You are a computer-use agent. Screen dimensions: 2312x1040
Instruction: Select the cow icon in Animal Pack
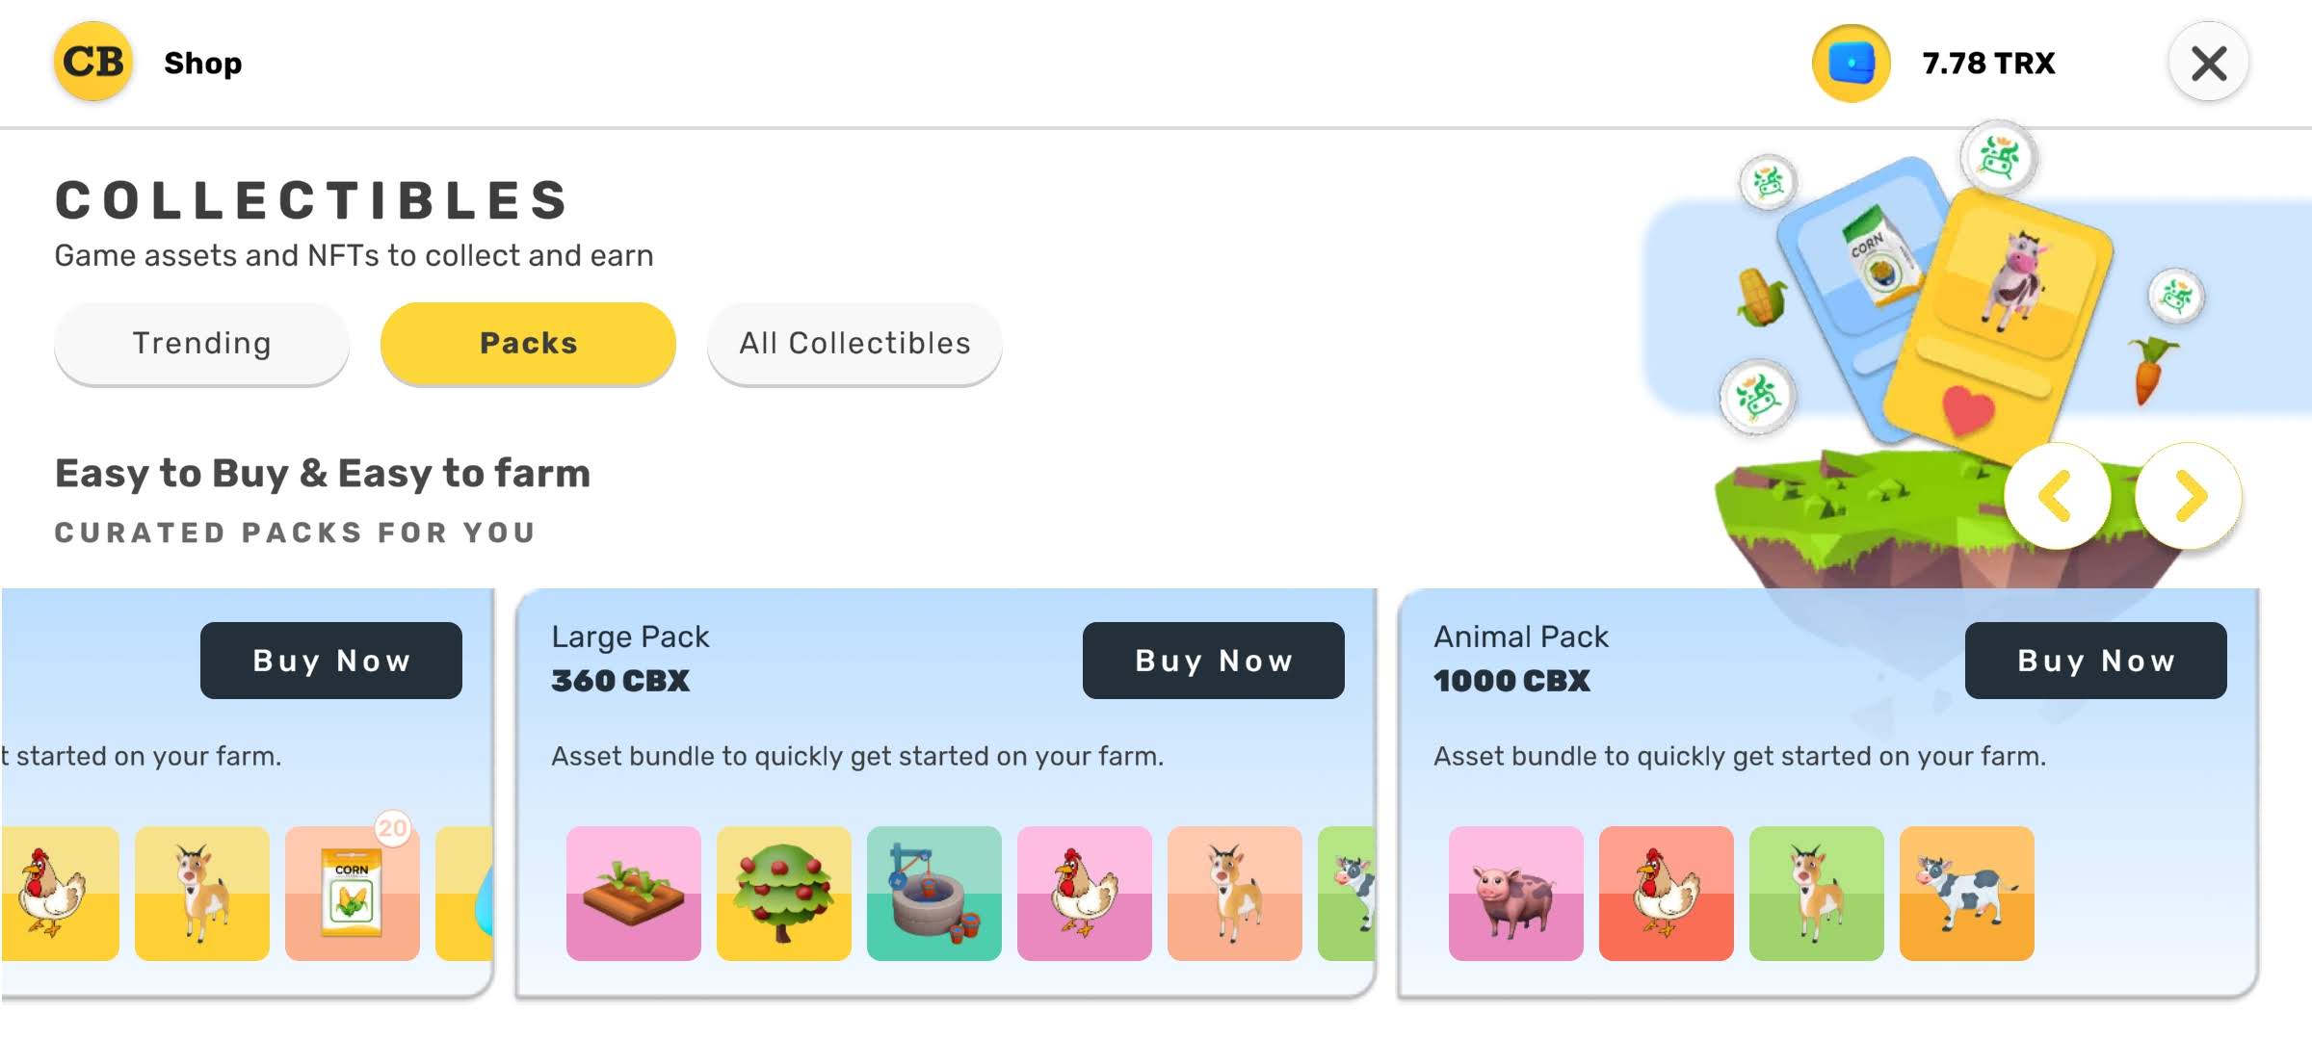click(x=1966, y=894)
